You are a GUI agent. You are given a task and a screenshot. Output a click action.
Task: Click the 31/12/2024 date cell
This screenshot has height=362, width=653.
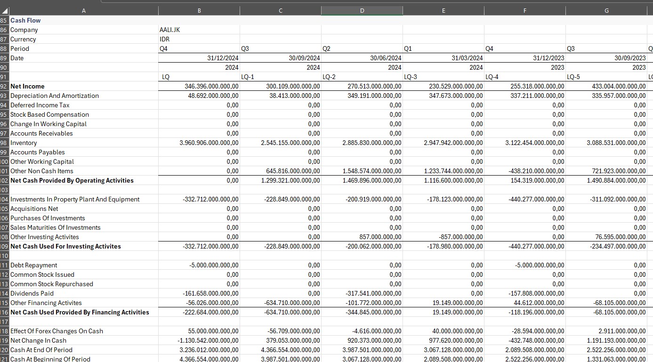(223, 58)
